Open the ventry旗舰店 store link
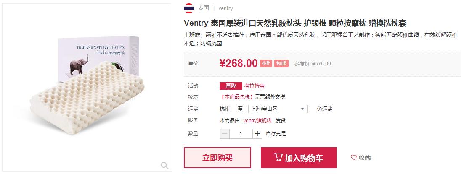This screenshot has width=464, height=174. [x=257, y=121]
